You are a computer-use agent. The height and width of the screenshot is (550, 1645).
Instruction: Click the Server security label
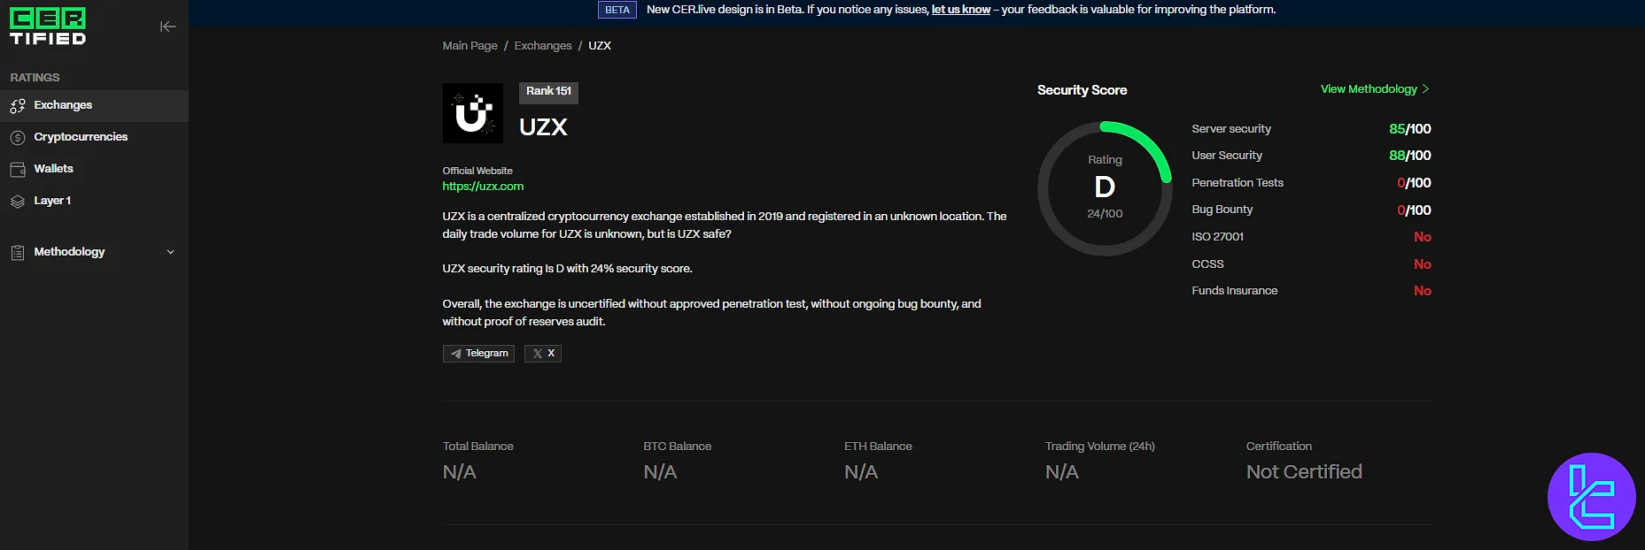coord(1231,129)
